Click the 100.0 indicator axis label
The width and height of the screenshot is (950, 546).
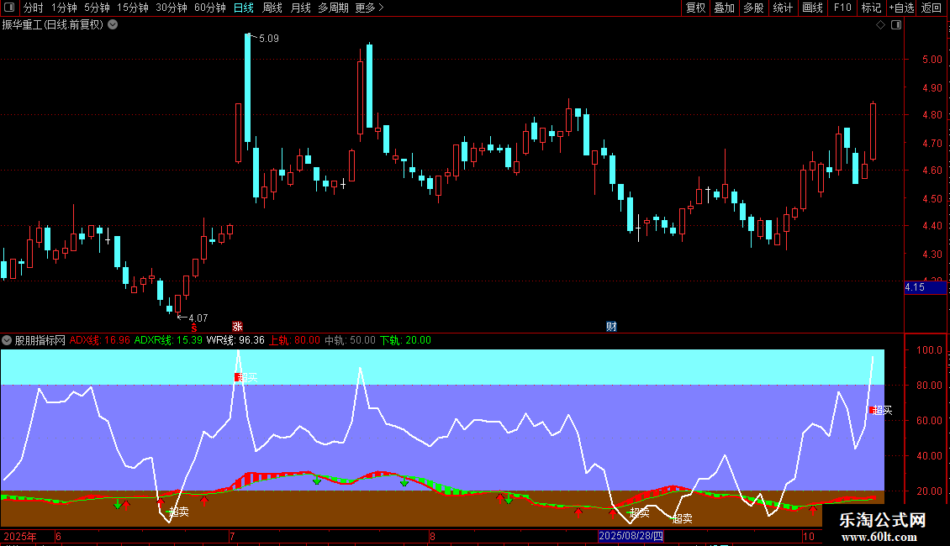(x=929, y=350)
